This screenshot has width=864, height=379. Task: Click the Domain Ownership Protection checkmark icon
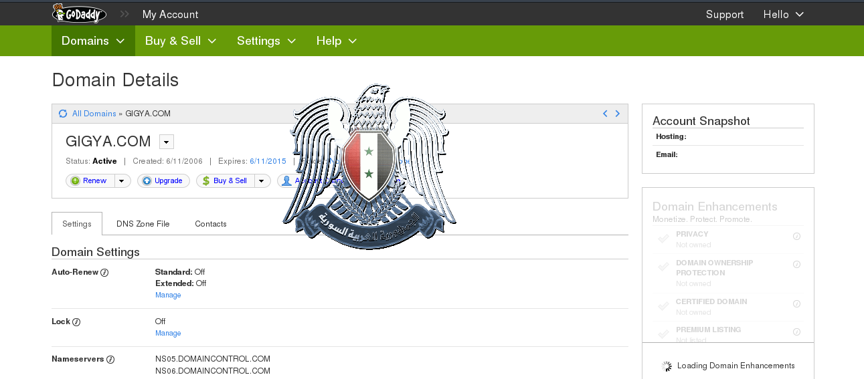point(663,267)
